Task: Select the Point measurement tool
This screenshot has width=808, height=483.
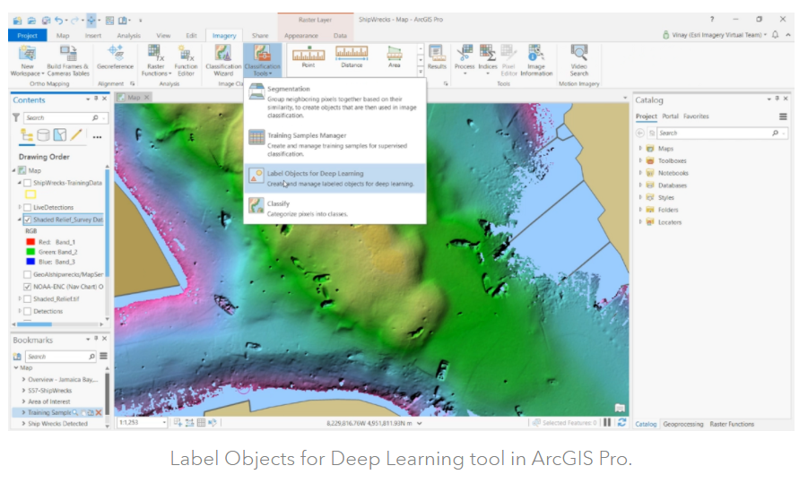Action: tap(308, 56)
